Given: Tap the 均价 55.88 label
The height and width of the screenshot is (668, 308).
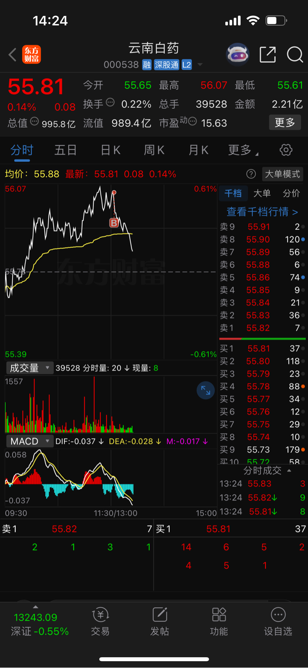Looking at the screenshot, I should [32, 174].
